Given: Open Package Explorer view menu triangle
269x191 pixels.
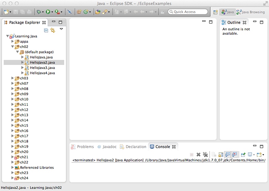Looking at the screenshot, I should 61,29.
